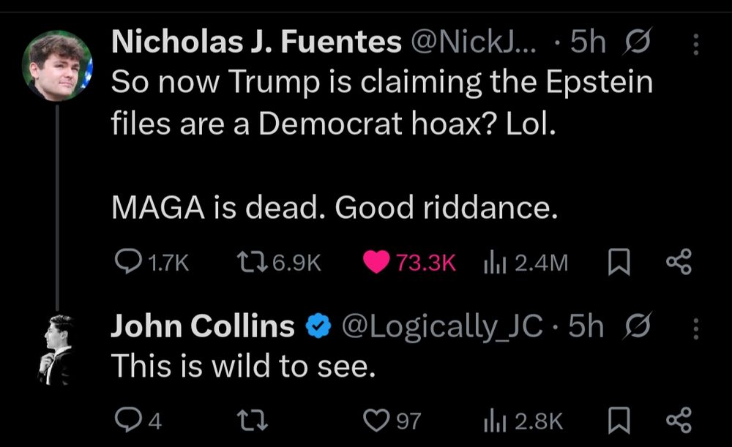Repost John Collins' reply

tap(254, 420)
